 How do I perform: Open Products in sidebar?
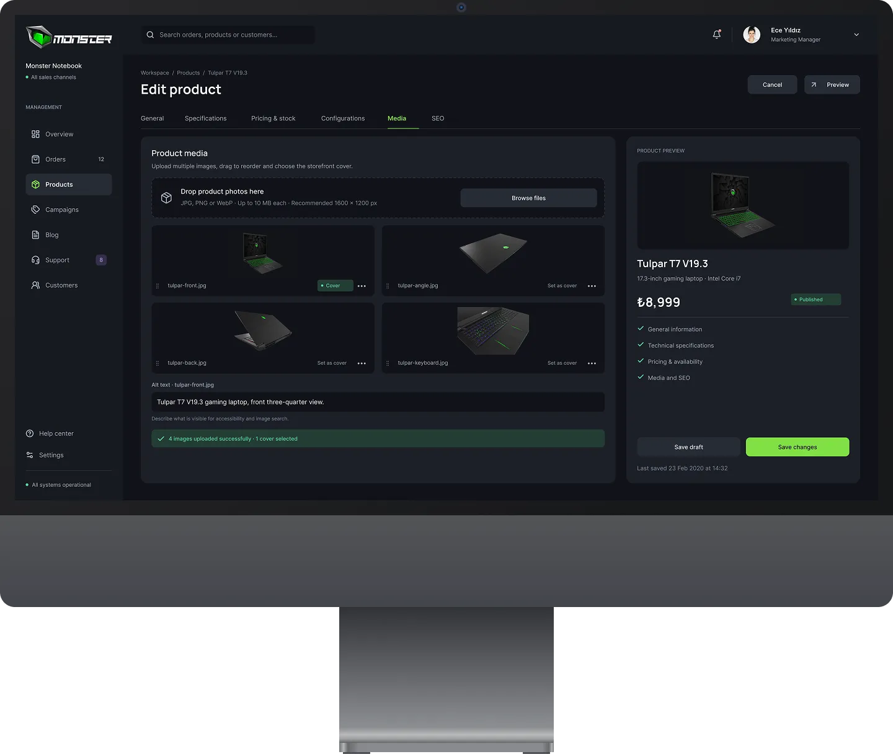[69, 185]
